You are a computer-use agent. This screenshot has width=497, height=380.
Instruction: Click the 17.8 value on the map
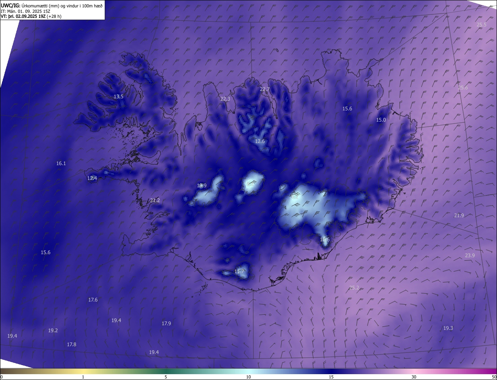(71, 344)
